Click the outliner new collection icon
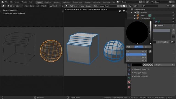This screenshot has width=176, height=99. coord(174,6)
